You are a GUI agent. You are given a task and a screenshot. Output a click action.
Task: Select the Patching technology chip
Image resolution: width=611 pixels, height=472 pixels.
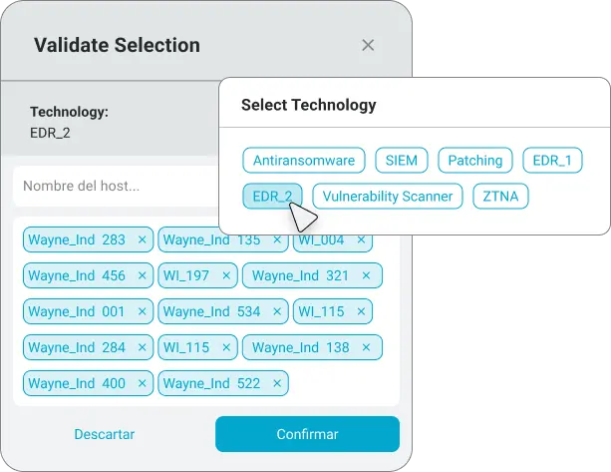475,160
